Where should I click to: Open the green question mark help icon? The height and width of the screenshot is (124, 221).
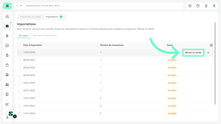coord(214,6)
